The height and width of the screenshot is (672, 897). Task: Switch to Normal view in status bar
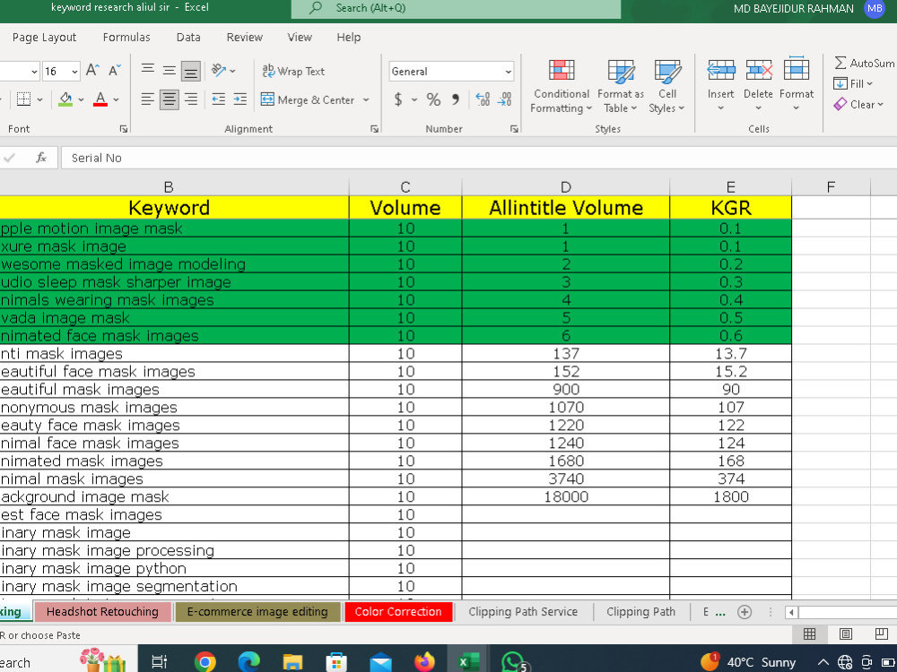[809, 633]
